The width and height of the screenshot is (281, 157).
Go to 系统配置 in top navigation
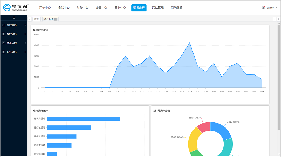tap(177, 7)
